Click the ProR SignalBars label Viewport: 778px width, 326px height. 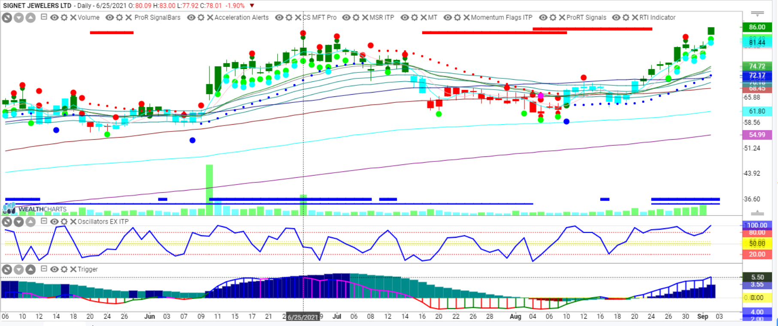(x=157, y=18)
